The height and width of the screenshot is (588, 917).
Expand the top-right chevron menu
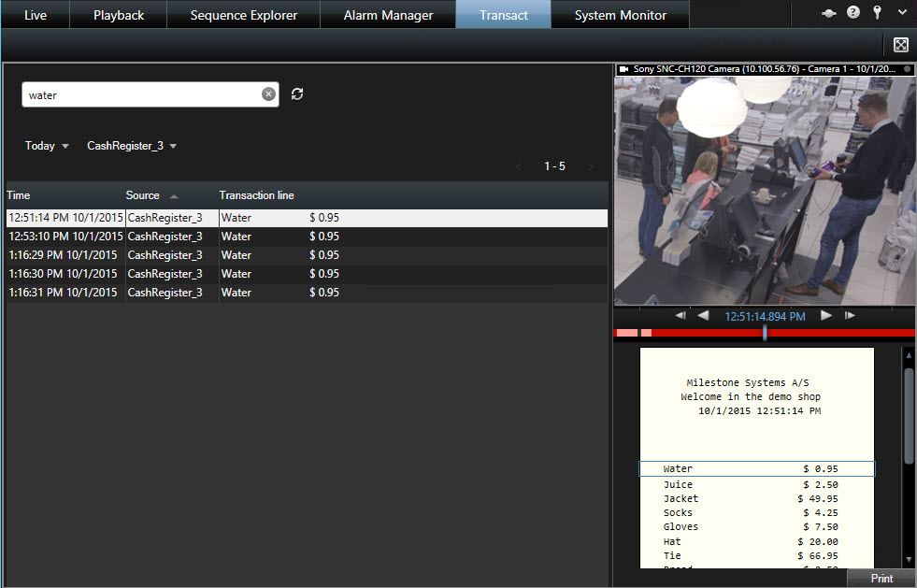[x=901, y=13]
